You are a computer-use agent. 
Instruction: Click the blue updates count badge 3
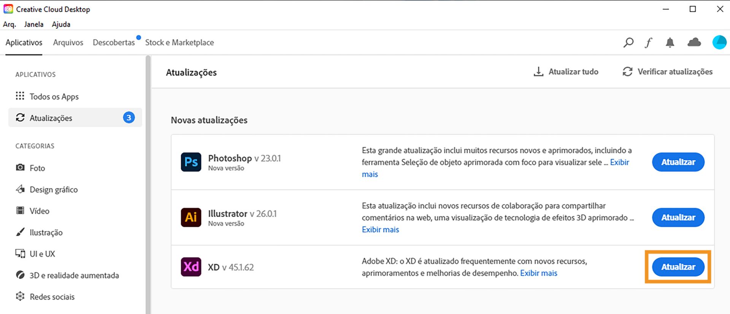tap(129, 118)
